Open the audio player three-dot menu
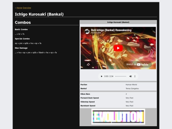172x129 pixels. [135, 76]
